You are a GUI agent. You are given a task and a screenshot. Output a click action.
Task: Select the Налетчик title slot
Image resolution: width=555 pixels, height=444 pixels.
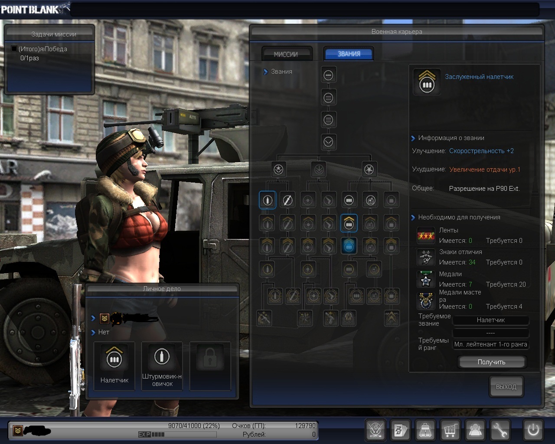pos(114,366)
